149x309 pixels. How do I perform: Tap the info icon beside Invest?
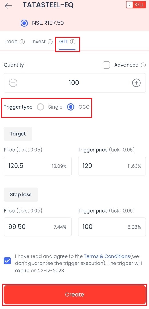(50, 42)
